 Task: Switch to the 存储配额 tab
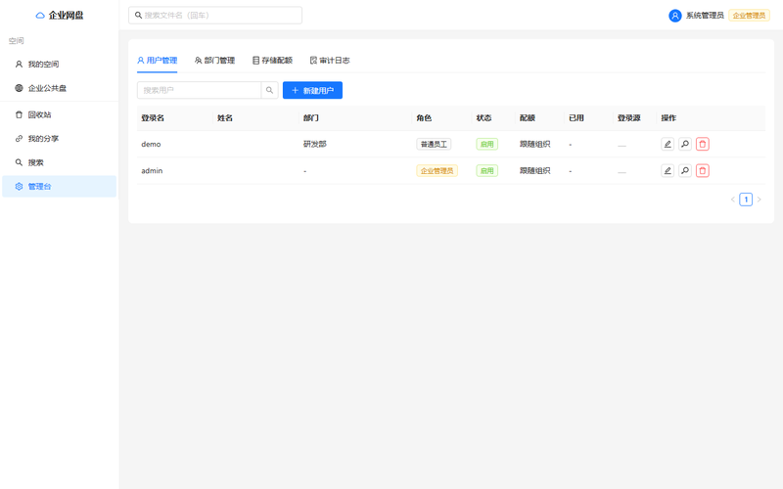click(x=272, y=61)
